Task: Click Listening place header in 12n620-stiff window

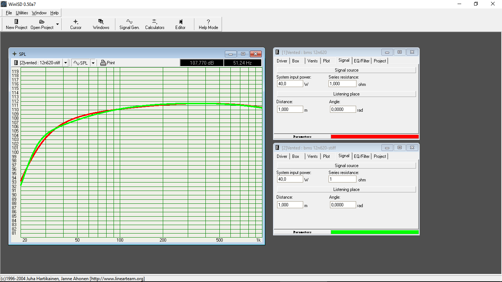Action: [347, 189]
